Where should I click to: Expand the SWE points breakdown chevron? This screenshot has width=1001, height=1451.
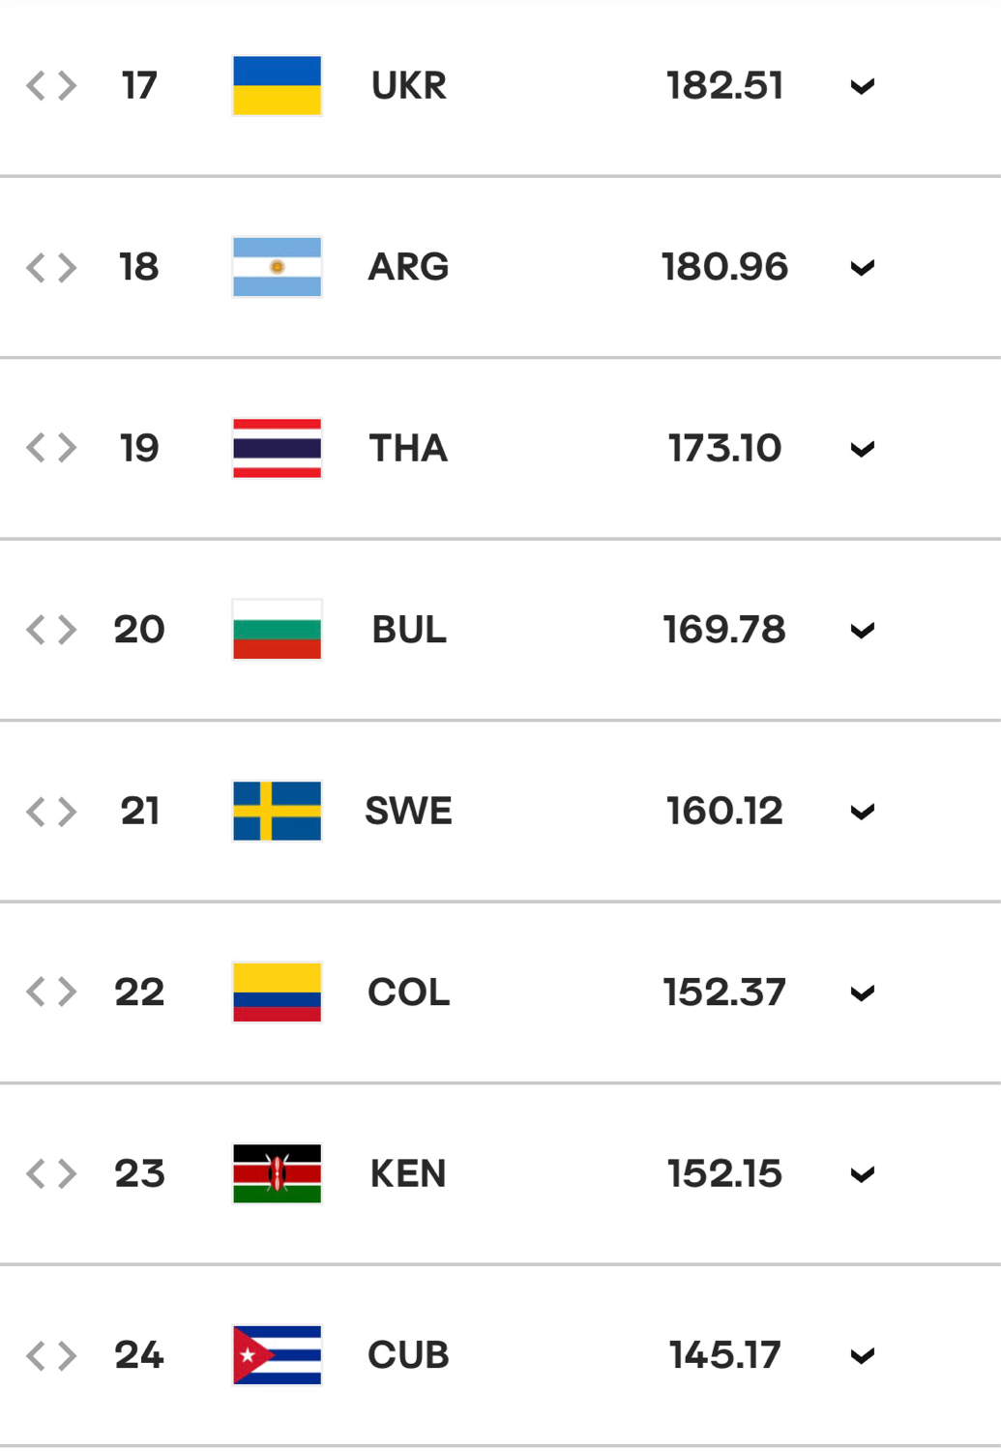863,812
